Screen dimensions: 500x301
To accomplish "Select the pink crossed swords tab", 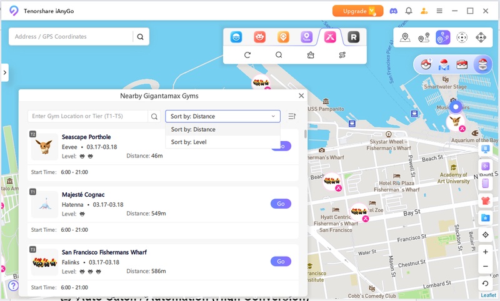I will (x=330, y=37).
